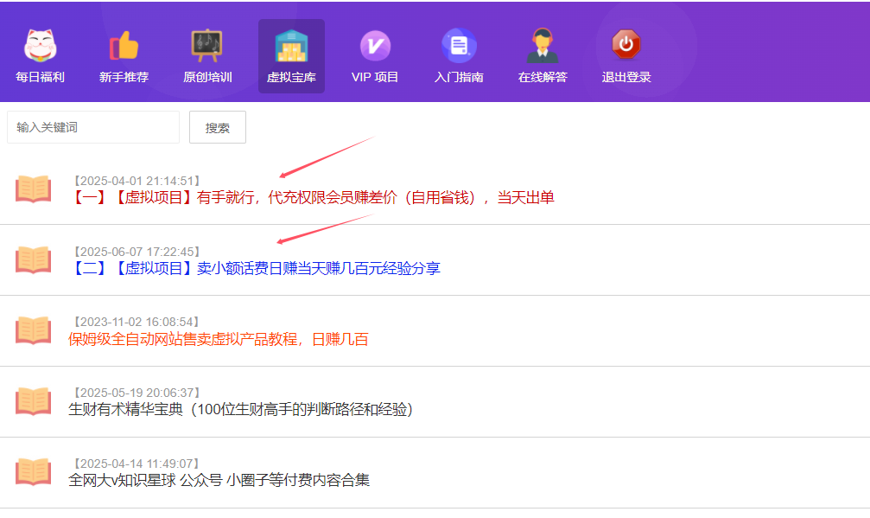Click book icon beside 保姆级全自动网站 article

pos(34,330)
